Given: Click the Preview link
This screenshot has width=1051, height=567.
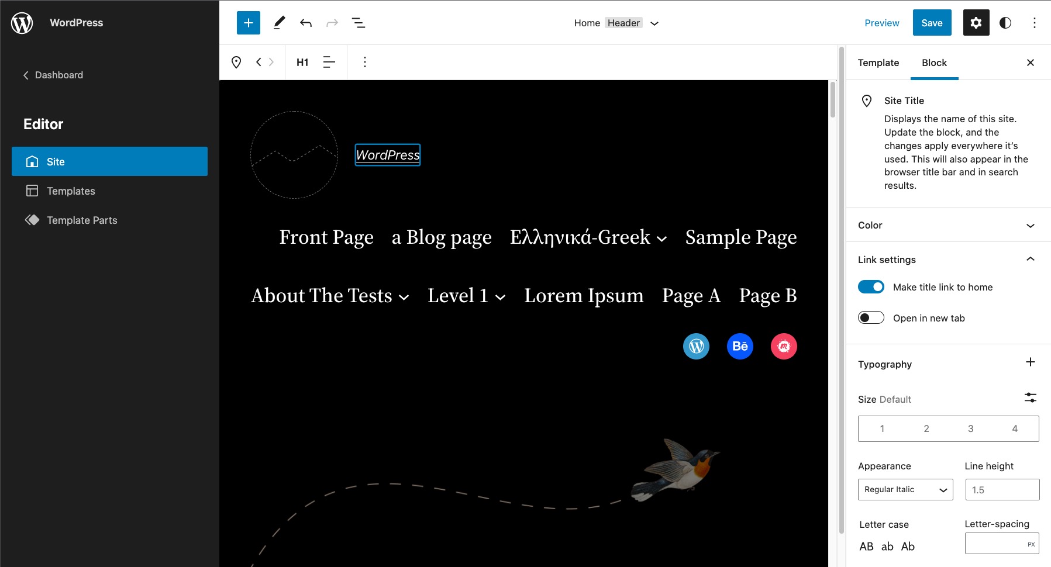Looking at the screenshot, I should click(881, 23).
